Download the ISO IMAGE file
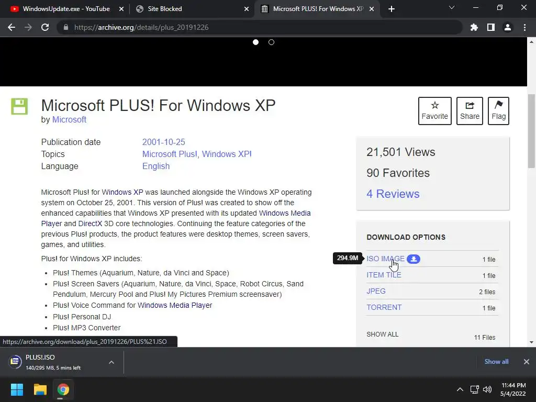The height and width of the screenshot is (402, 536). [x=386, y=259]
